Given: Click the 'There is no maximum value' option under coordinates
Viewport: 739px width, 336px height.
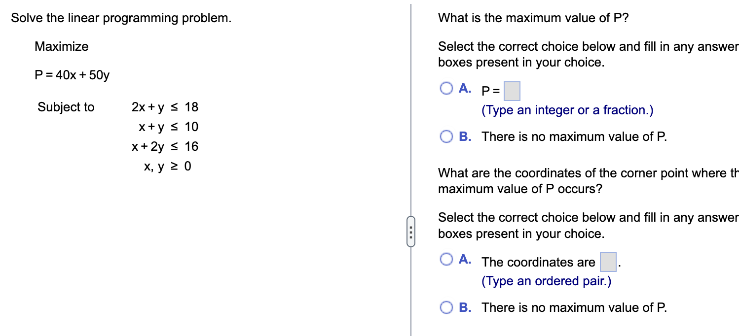Looking at the screenshot, I should pos(574,307).
